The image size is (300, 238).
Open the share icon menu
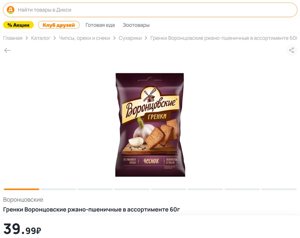click(292, 50)
